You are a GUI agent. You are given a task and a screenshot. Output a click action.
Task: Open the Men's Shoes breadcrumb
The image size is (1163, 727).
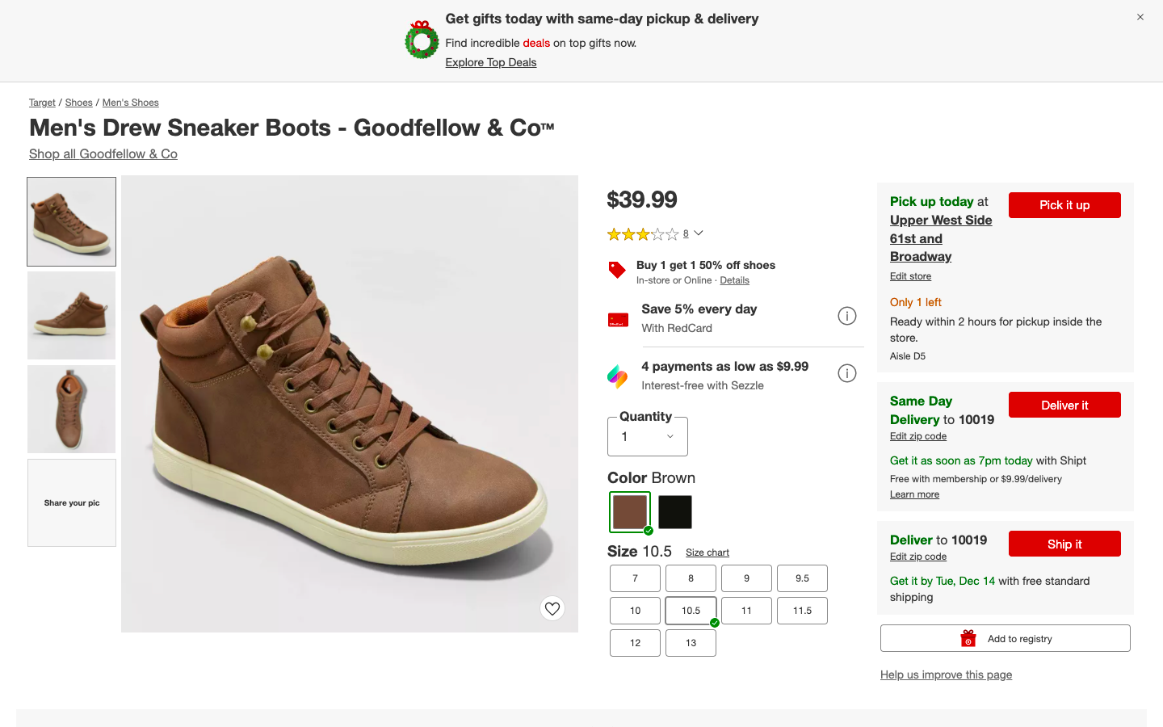pos(130,103)
